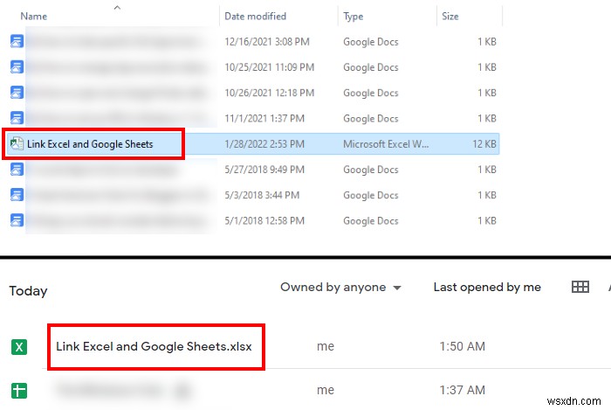
Task: Click the 11/1/2021 1:37 PM date cell
Action: [x=264, y=118]
